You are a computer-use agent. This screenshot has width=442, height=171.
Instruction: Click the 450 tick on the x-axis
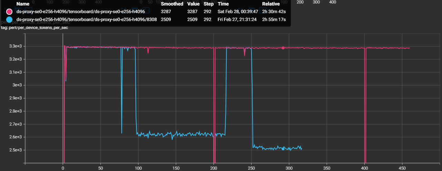pyautogui.click(x=402, y=168)
